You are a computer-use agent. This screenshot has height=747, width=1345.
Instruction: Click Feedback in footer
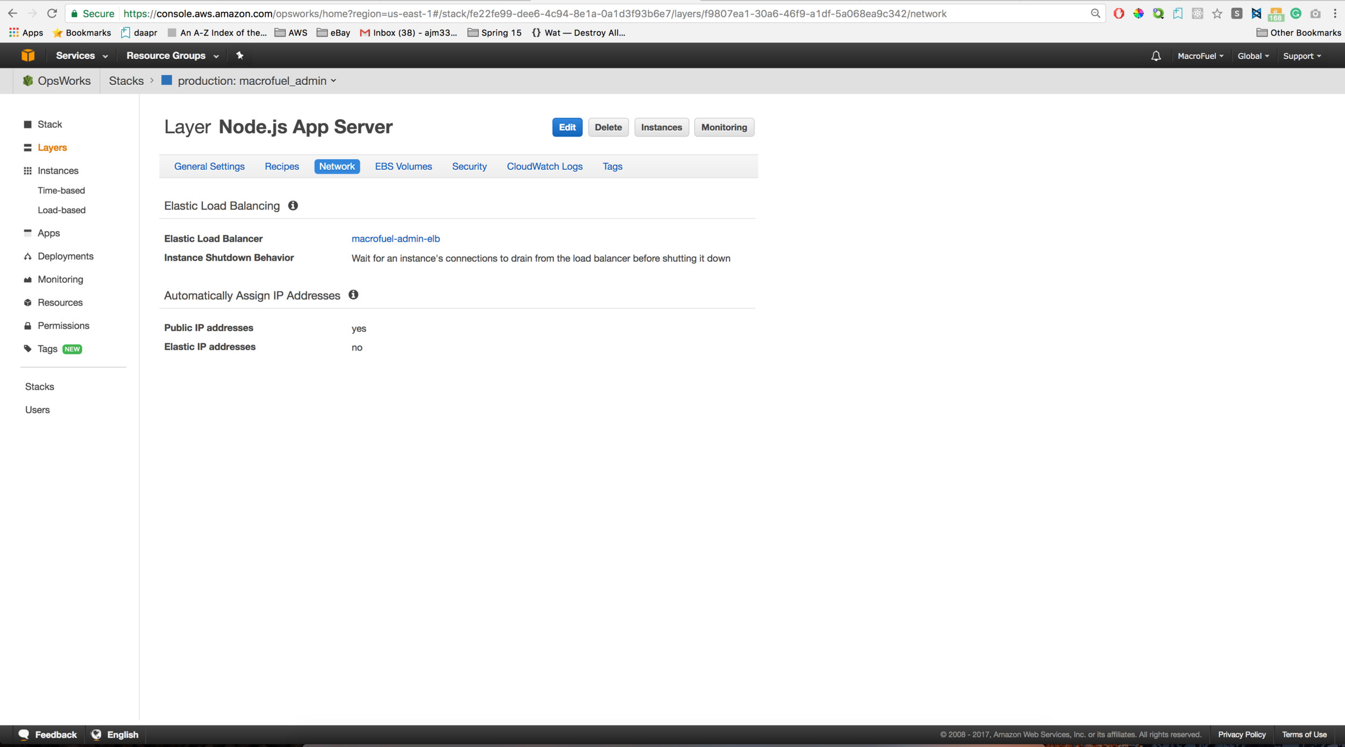[48, 735]
